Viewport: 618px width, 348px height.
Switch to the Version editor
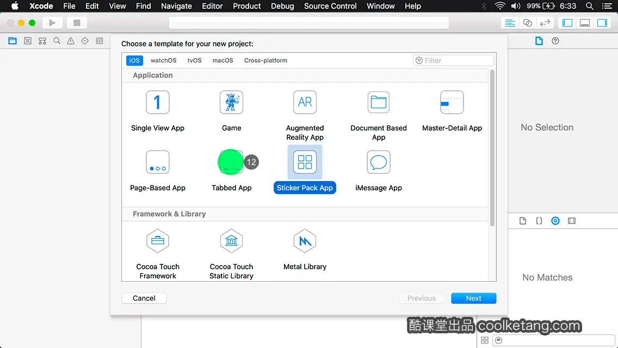545,23
